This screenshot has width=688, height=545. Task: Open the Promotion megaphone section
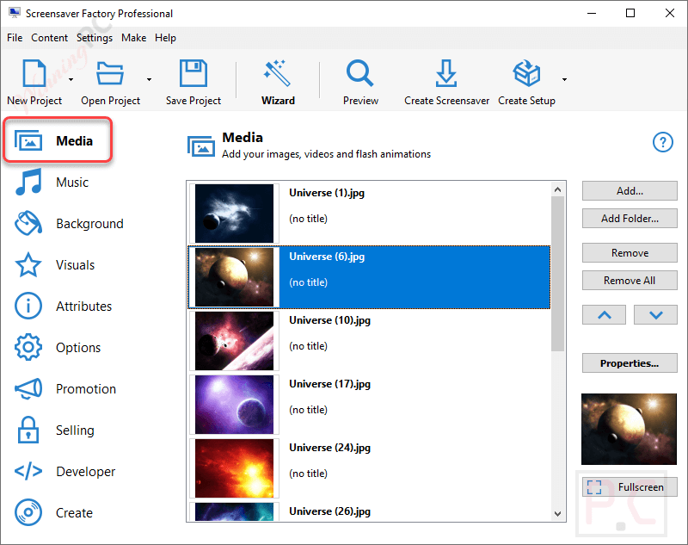(x=65, y=388)
